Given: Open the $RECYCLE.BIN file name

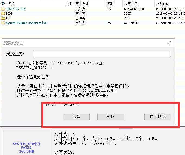Looking at the screenshot, I should point(15,9).
